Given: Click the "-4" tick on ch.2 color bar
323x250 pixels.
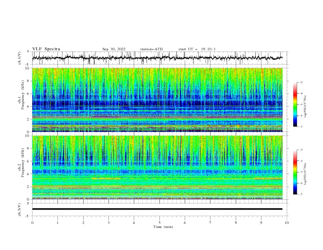Looking at the screenshot, I should pyautogui.click(x=301, y=161).
